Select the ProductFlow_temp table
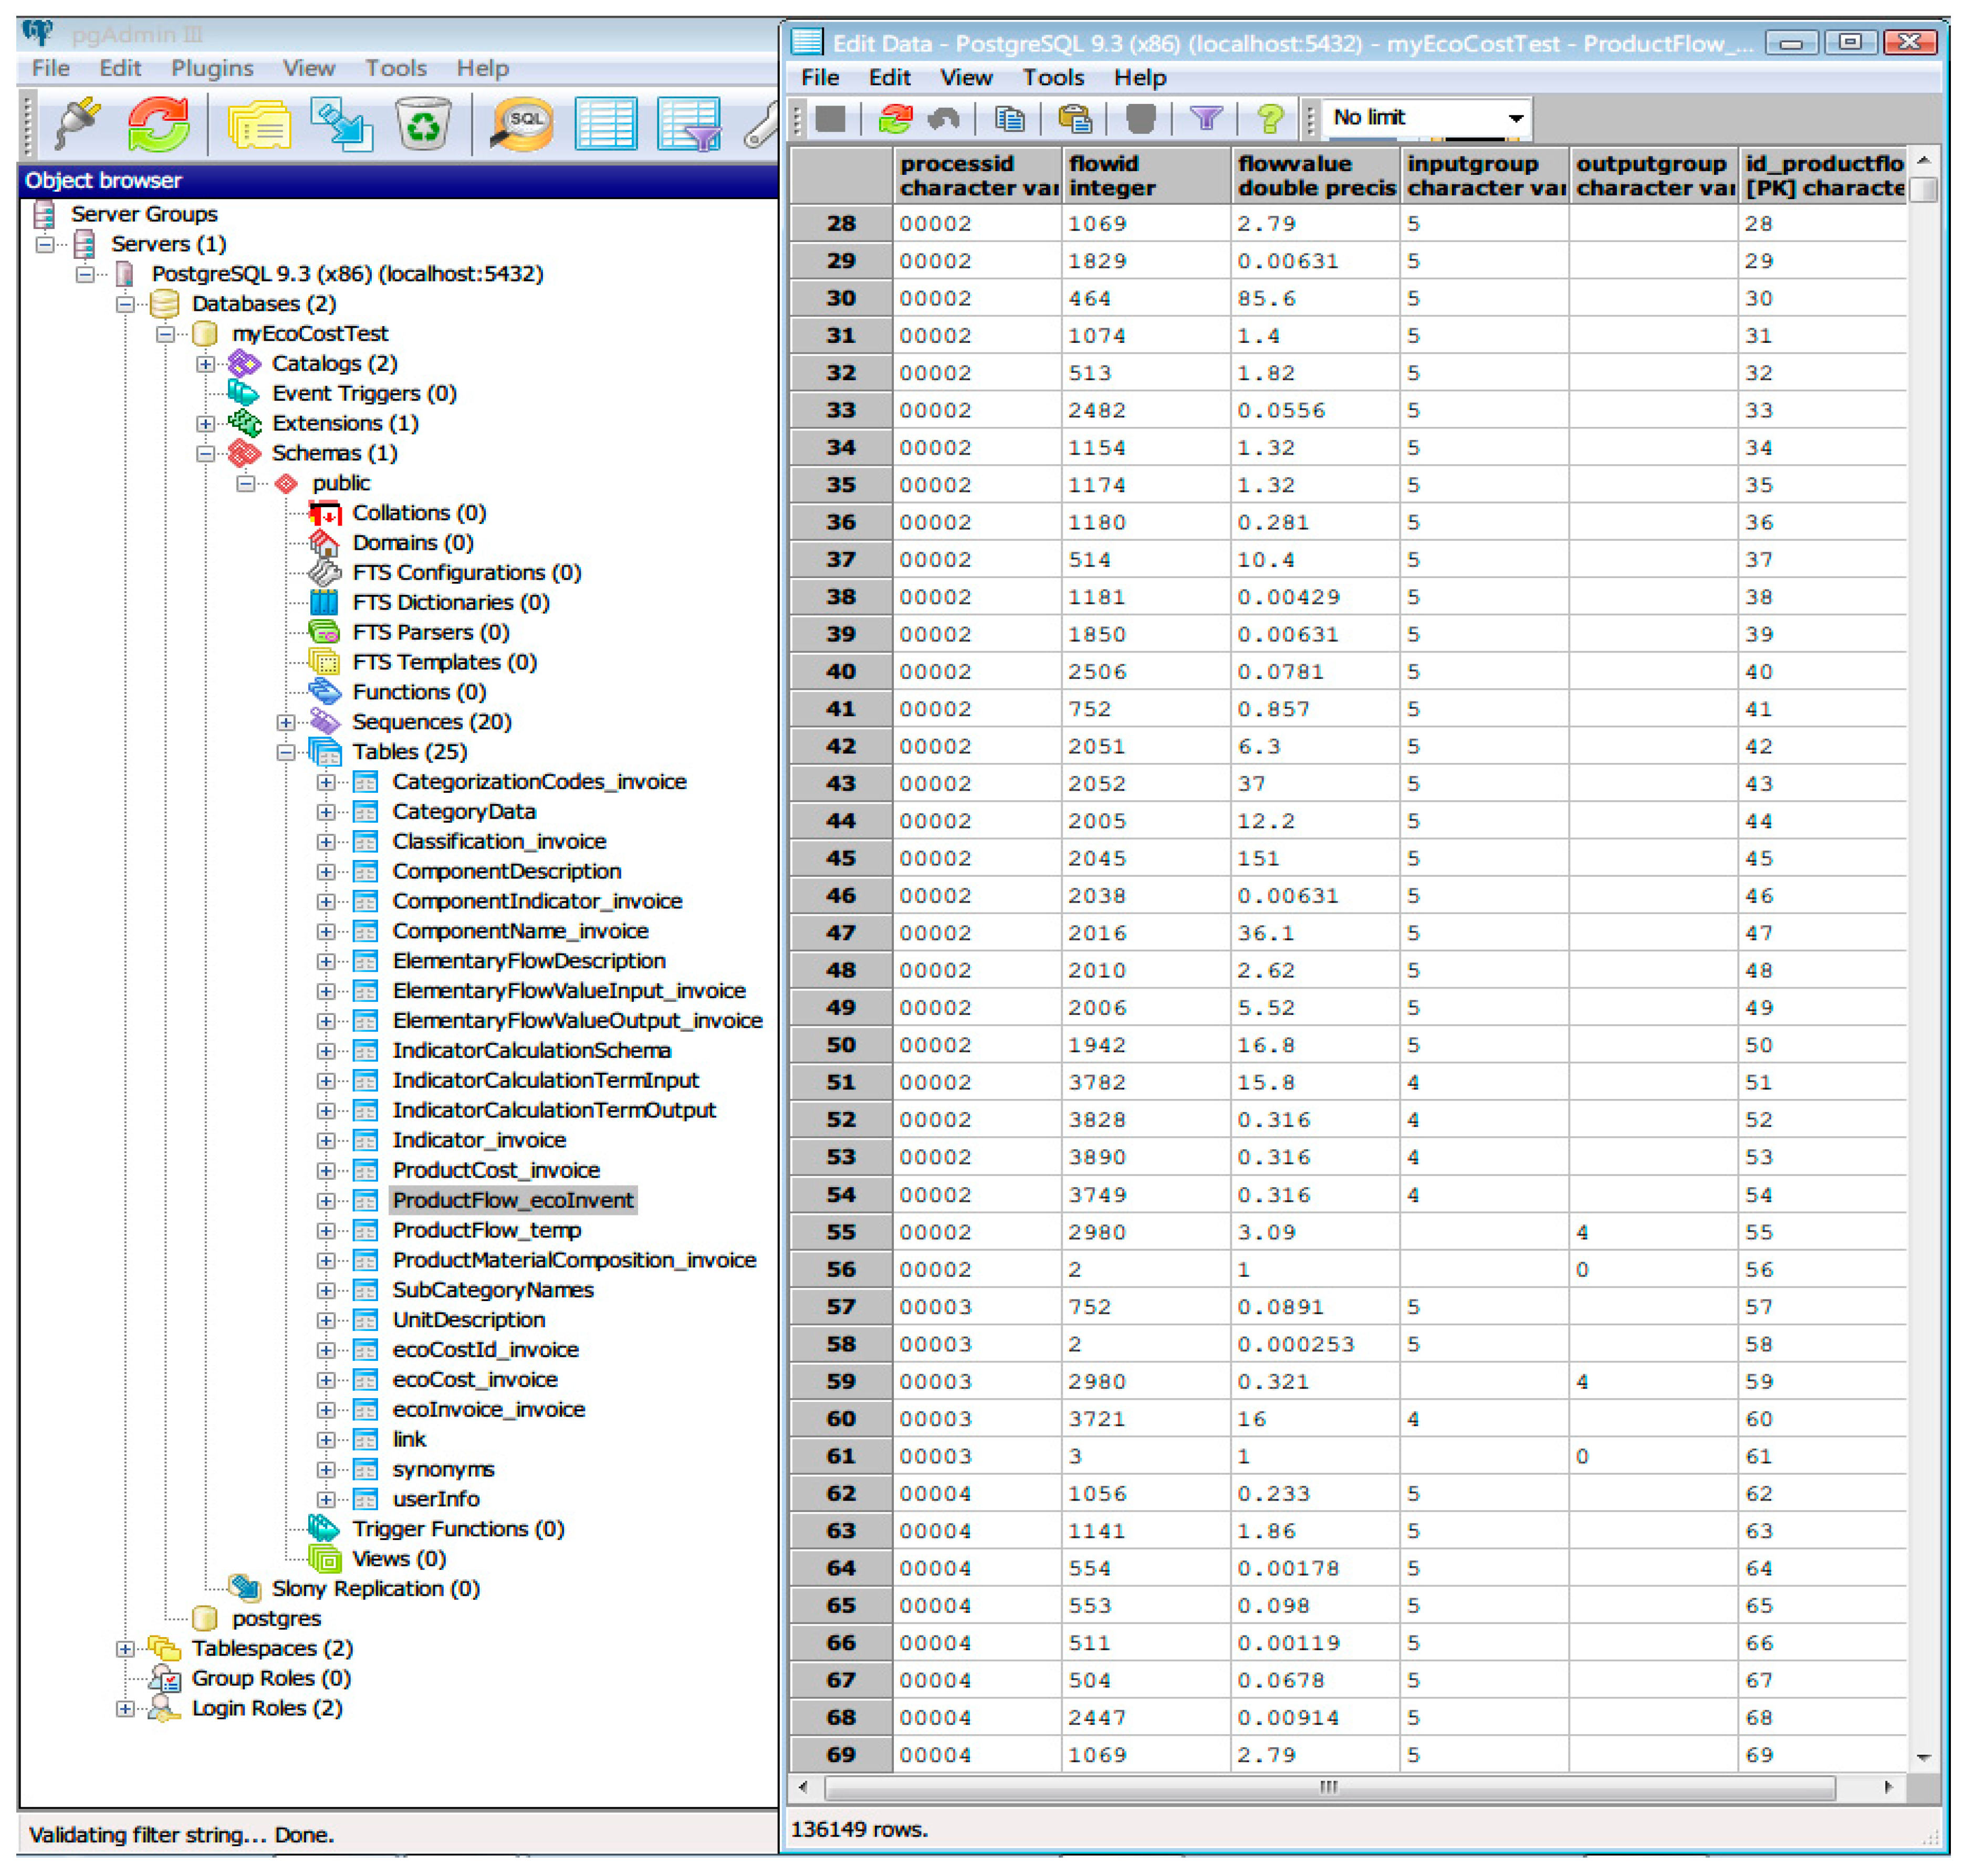This screenshot has width=1974, height=1876. coord(486,1230)
